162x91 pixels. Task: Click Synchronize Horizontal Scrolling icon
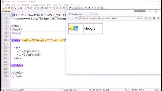click(60, 8)
